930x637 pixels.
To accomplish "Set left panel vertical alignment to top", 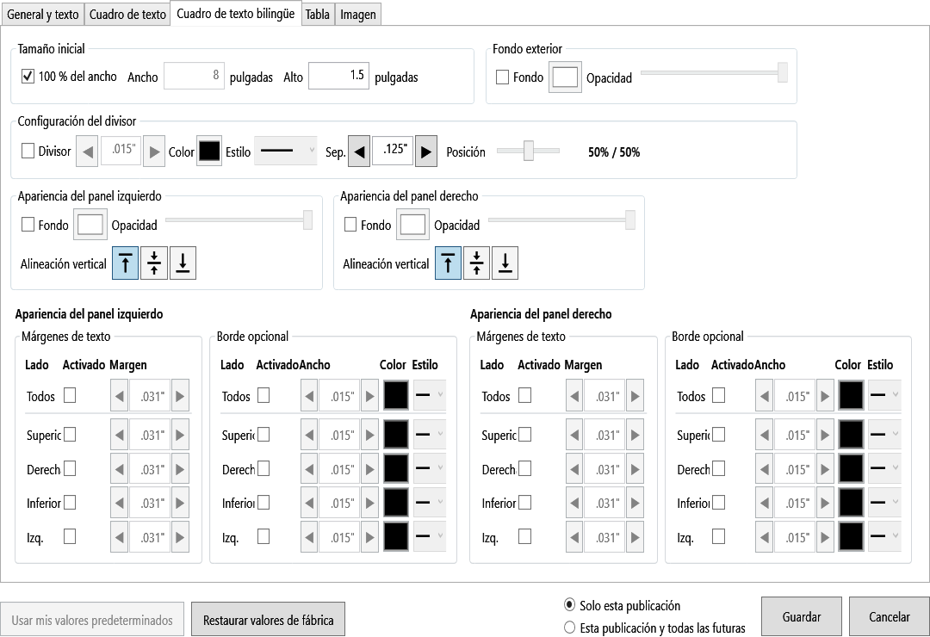I will tap(125, 263).
